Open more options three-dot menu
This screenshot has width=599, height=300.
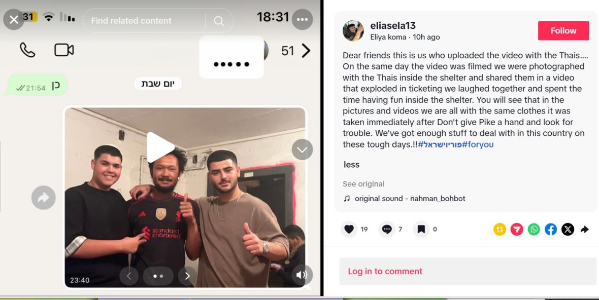[x=302, y=19]
